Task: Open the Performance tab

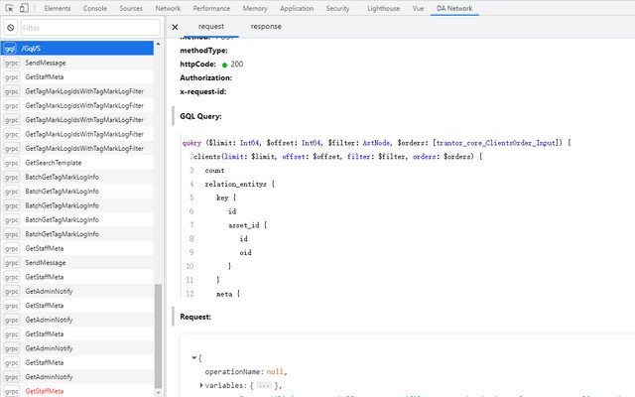Action: pos(211,8)
